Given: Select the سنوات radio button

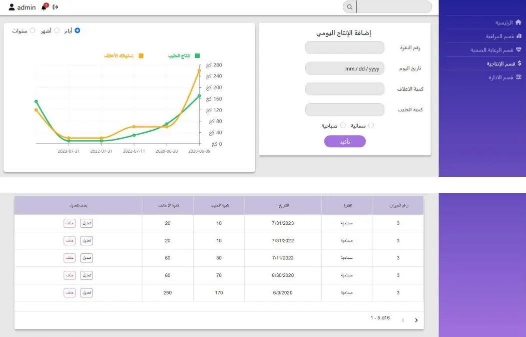Looking at the screenshot, I should (32, 31).
